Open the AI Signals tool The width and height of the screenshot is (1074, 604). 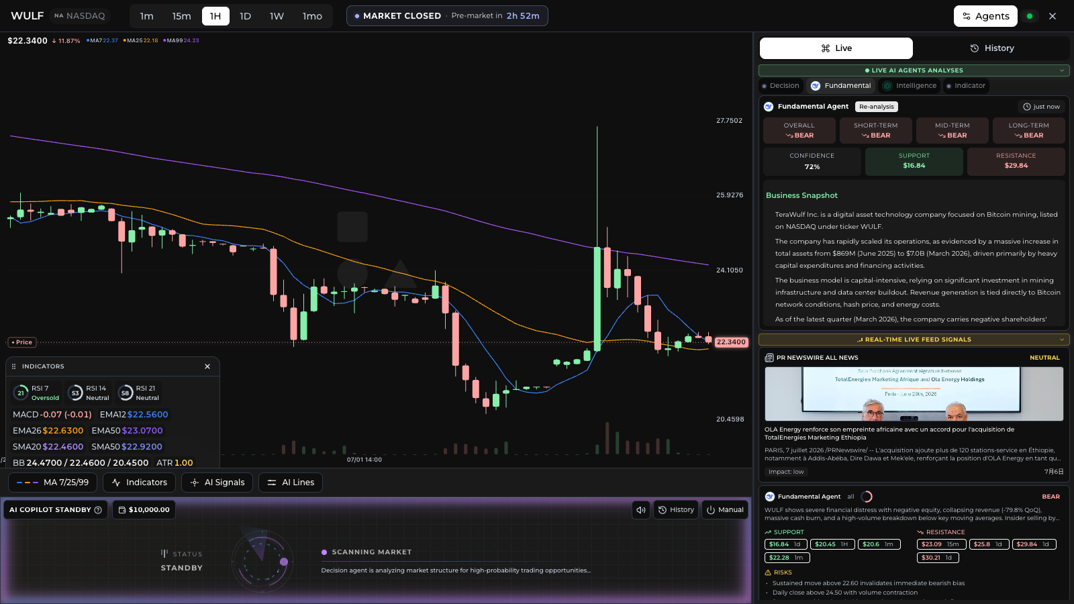click(217, 483)
